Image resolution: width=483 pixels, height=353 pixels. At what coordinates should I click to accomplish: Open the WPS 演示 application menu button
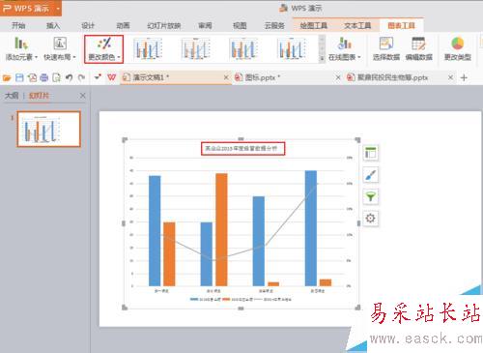pos(31,8)
